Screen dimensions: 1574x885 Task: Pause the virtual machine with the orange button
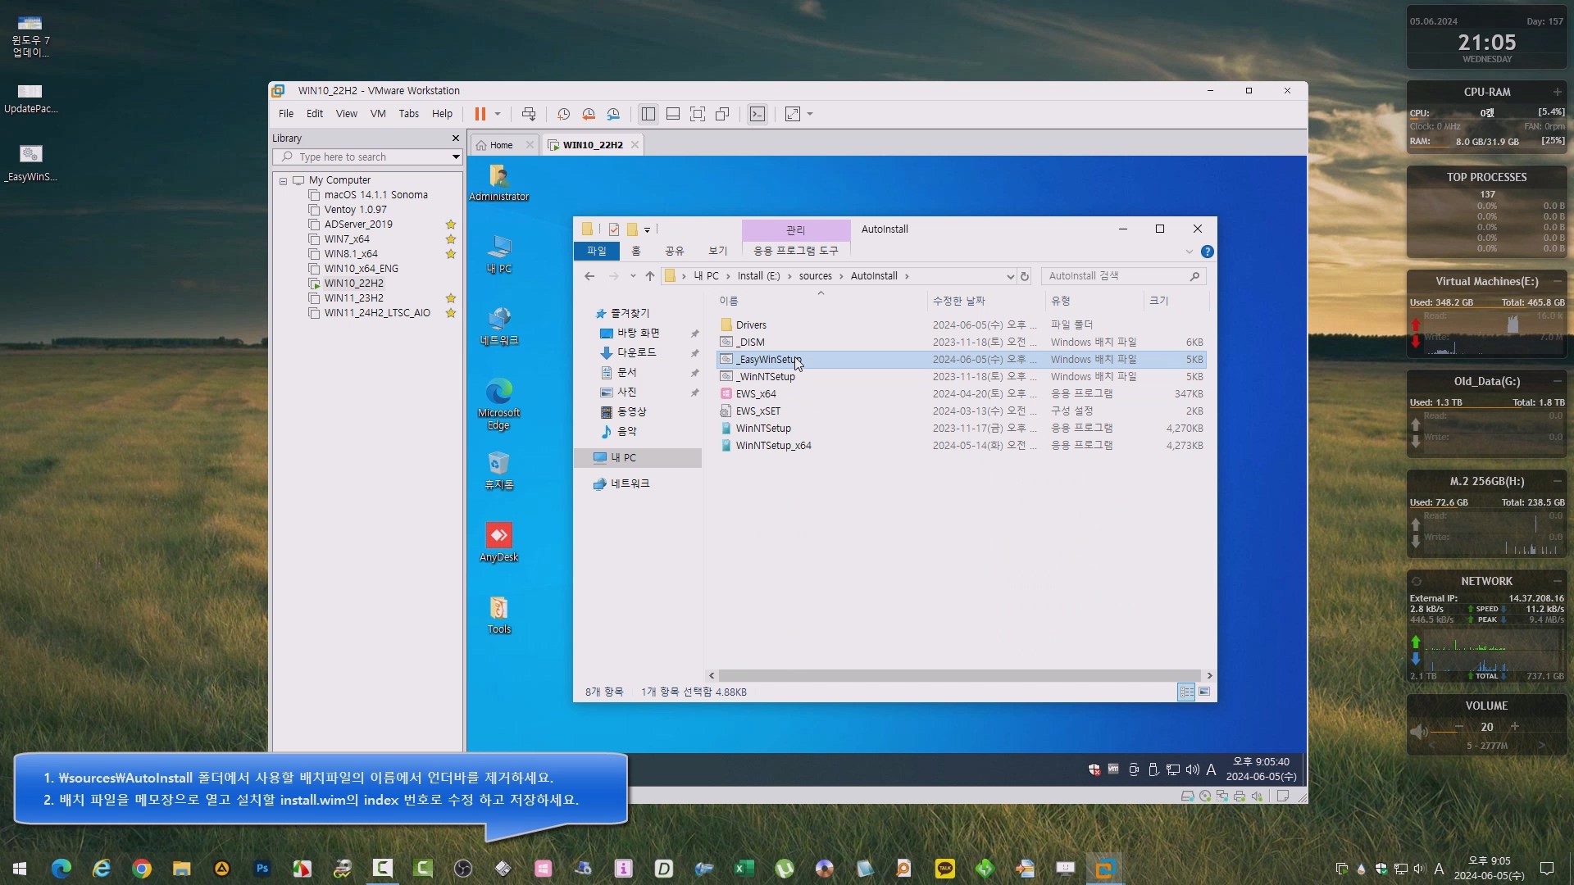480,114
